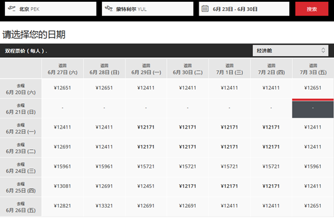This screenshot has height=218, width=334.
Task: Choose ¥12651 fare for 6月20日 to 7月3日
Action: coord(313,88)
